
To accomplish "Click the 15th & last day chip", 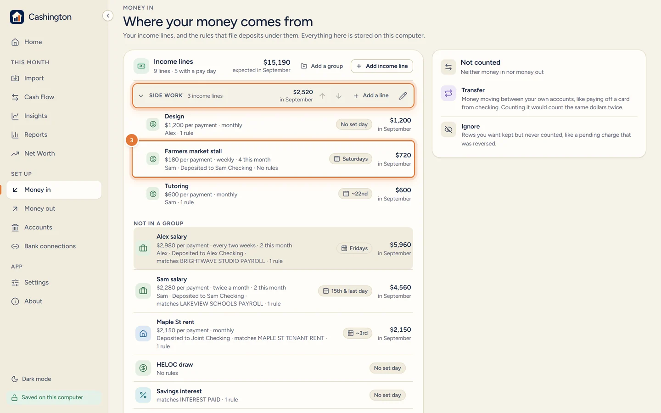I will pos(345,291).
